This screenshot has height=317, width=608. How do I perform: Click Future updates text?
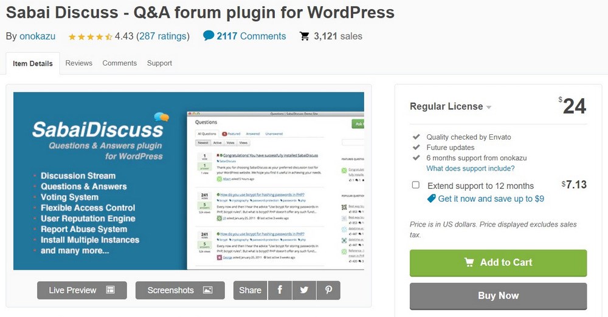pyautogui.click(x=450, y=147)
